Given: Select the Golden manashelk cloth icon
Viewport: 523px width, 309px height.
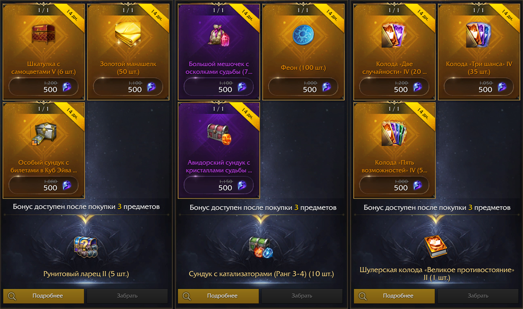Looking at the screenshot, I should coord(128,35).
